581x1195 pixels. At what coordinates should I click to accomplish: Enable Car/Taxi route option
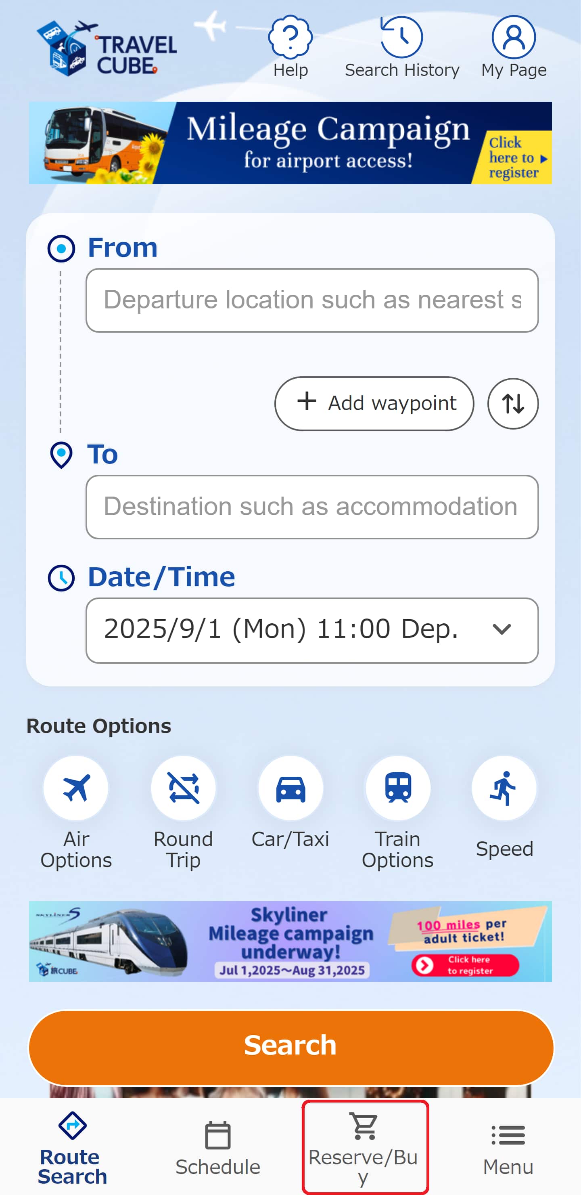290,788
